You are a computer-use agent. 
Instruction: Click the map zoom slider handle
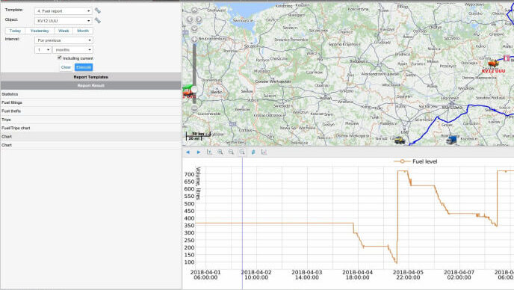(194, 89)
